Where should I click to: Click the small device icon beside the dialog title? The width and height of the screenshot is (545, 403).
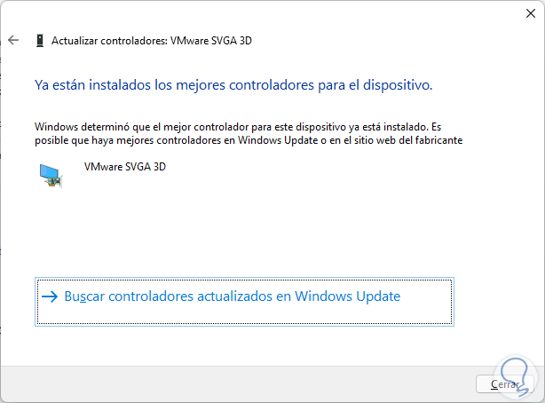[39, 40]
